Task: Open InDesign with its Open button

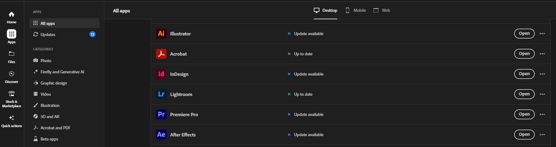Action: [524, 74]
